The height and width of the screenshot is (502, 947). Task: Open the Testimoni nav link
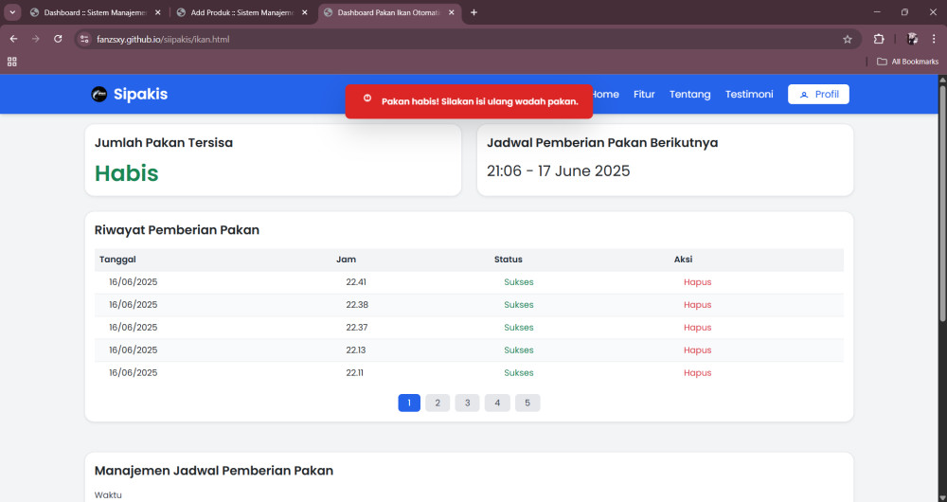tap(749, 94)
